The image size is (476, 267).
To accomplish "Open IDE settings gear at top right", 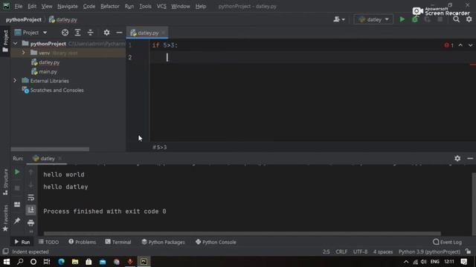I will [469, 19].
